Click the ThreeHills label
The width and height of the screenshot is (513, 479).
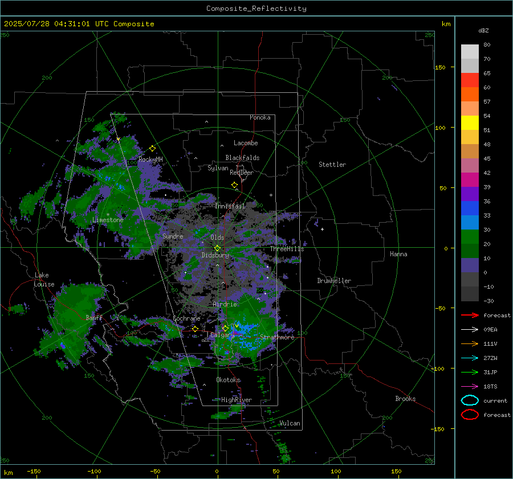287,249
